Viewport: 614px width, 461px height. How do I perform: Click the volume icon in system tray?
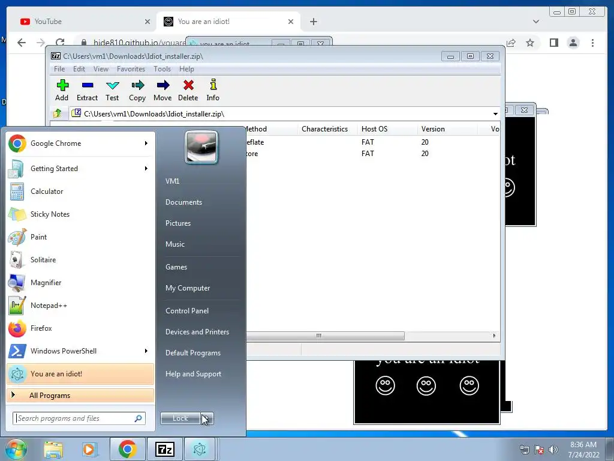(553, 450)
